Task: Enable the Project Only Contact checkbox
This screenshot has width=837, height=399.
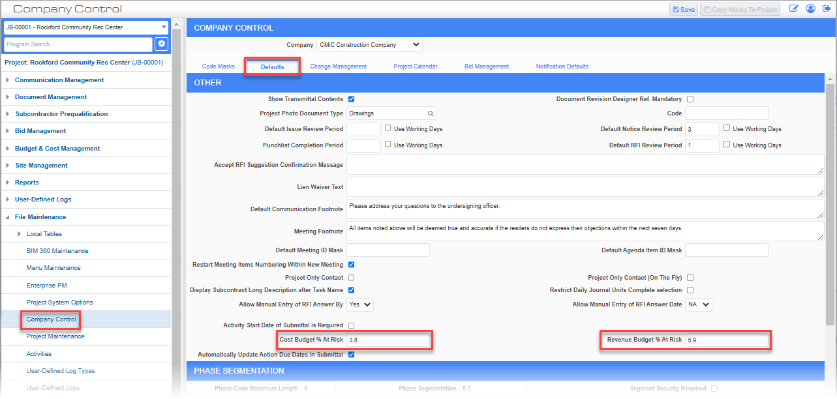Action: tap(351, 278)
